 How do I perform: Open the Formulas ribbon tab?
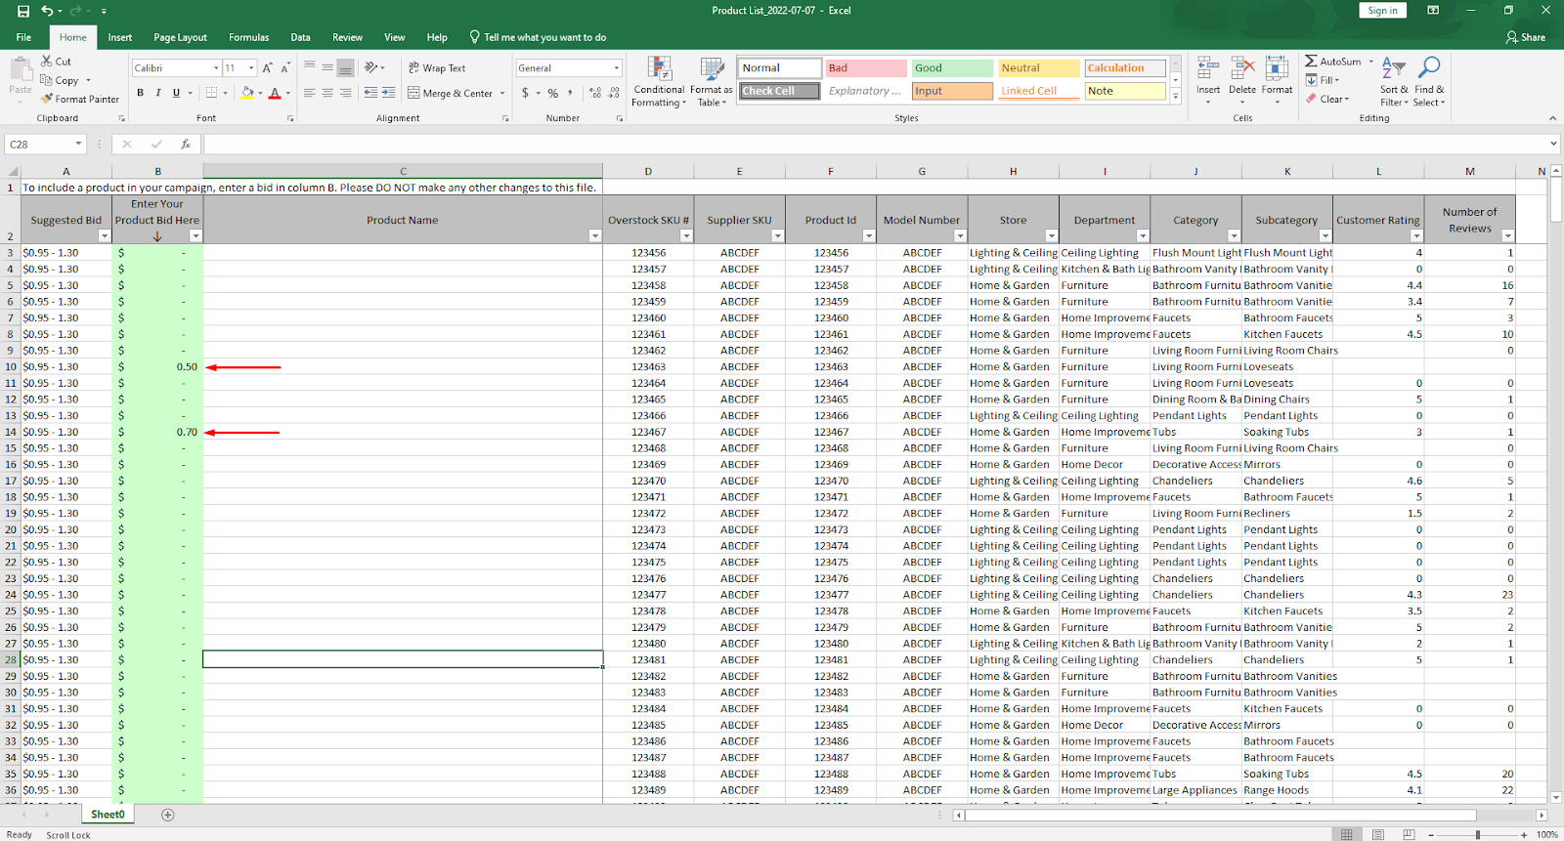(x=248, y=37)
